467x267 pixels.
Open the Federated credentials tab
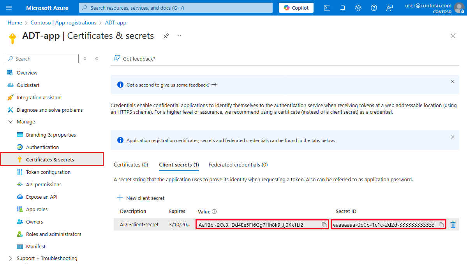[x=238, y=164]
